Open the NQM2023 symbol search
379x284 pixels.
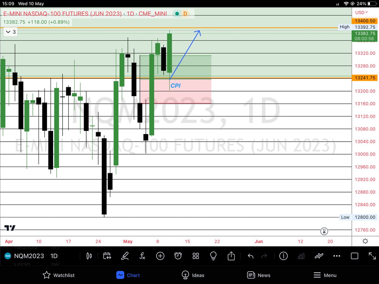pyautogui.click(x=29, y=256)
